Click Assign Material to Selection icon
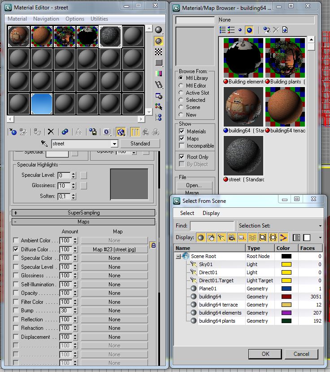This screenshot has height=372, width=330. [x=37, y=131]
